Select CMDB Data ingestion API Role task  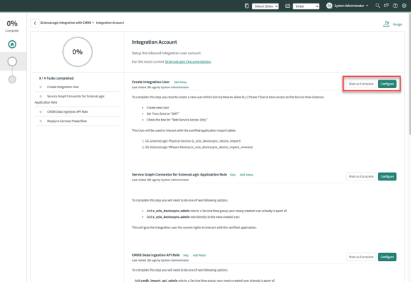tap(67, 111)
